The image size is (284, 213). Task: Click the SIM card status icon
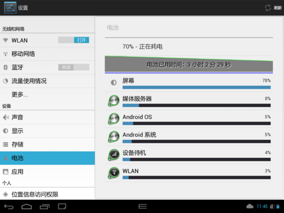pyautogui.click(x=273, y=206)
